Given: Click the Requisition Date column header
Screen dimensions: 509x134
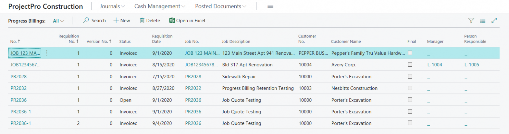Looking at the screenshot, I should click(x=162, y=39).
